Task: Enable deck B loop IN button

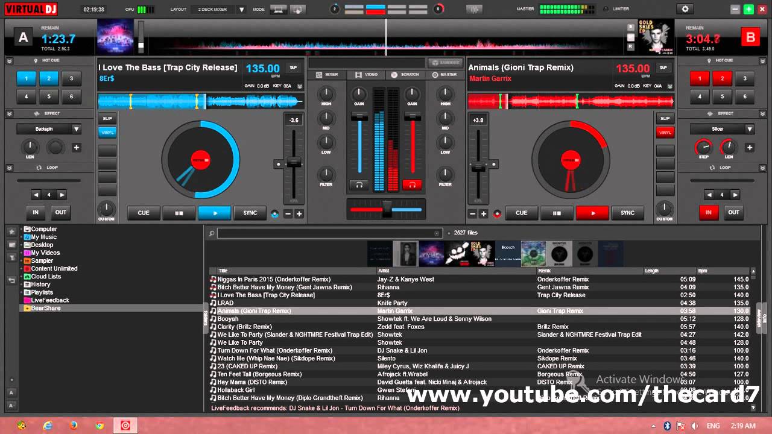Action: pos(709,212)
